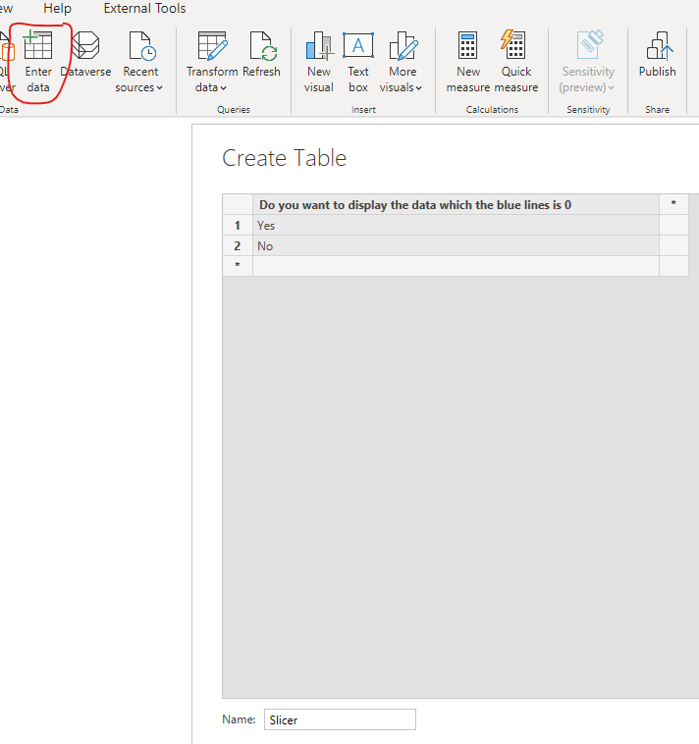
Task: Open Sensitivity (preview) dropdown
Action: pyautogui.click(x=588, y=62)
